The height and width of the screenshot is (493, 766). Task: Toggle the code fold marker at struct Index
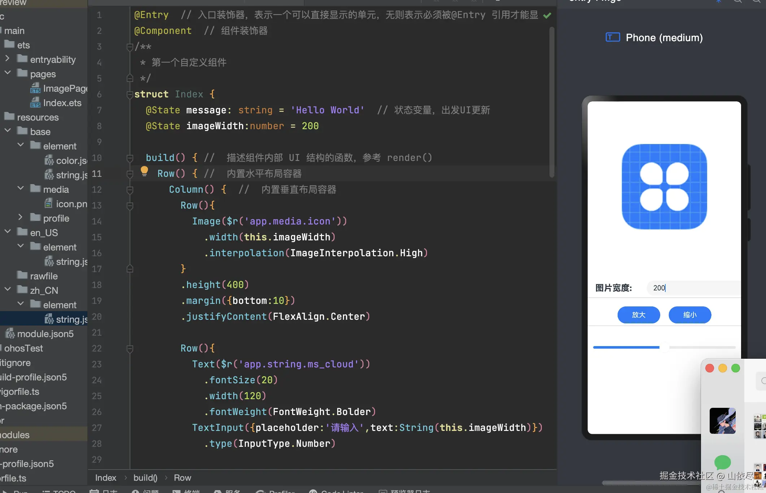[x=130, y=95]
